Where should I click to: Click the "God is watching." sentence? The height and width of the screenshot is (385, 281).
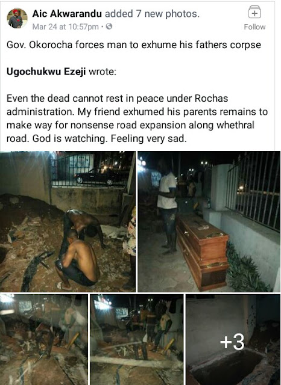coord(70,139)
